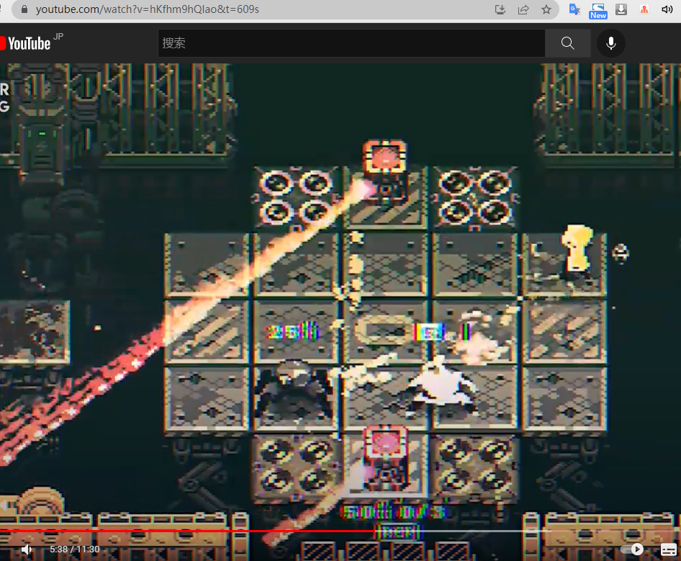The image size is (681, 561).
Task: Open the share page icon in address bar
Action: [x=523, y=9]
